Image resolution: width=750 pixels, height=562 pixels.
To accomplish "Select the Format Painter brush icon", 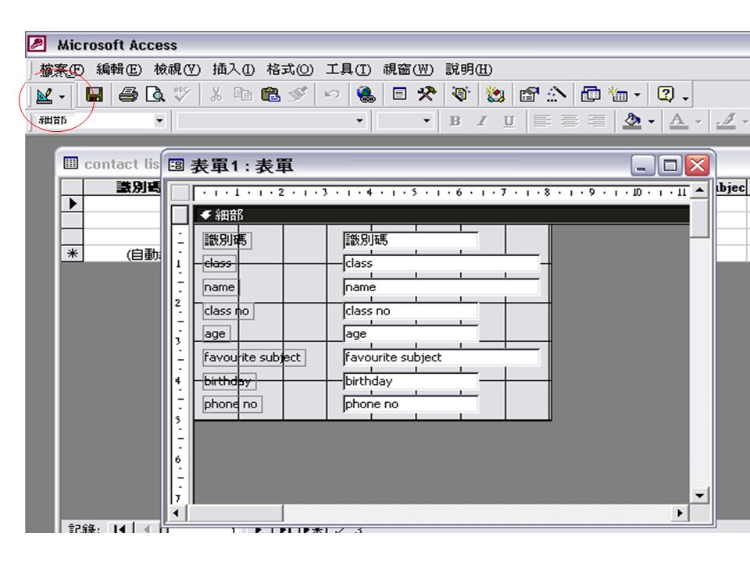I will [x=298, y=94].
